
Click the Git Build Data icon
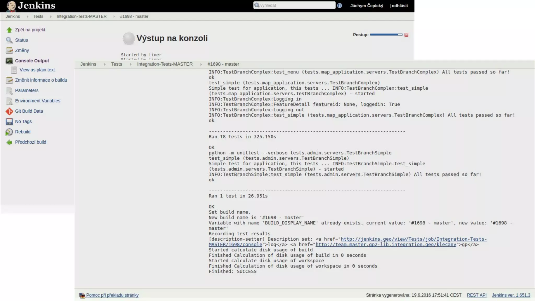point(9,111)
